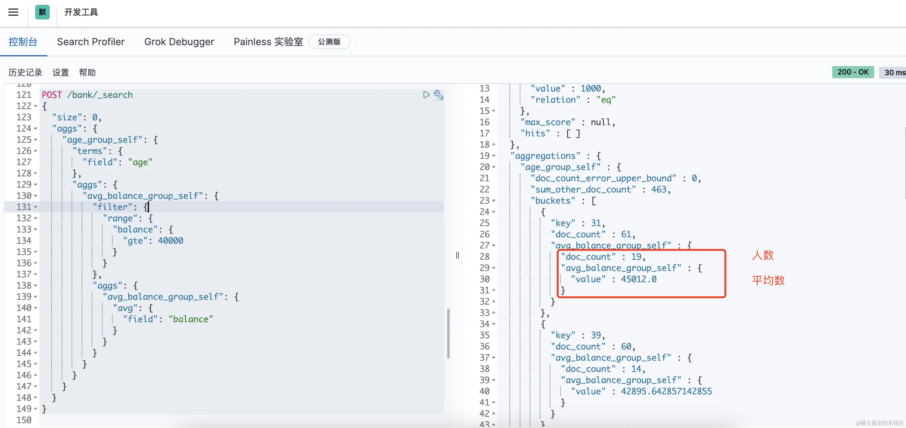Switch to the Search Profiler tab
Image resolution: width=906 pixels, height=428 pixels.
pos(91,42)
